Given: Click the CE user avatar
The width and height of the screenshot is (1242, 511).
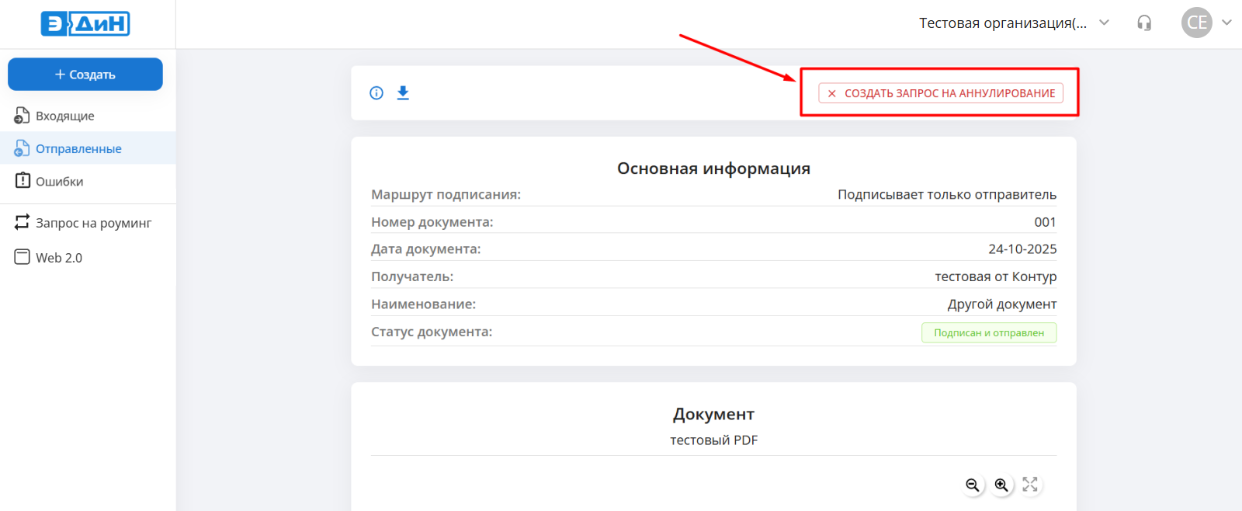Looking at the screenshot, I should coord(1196,23).
